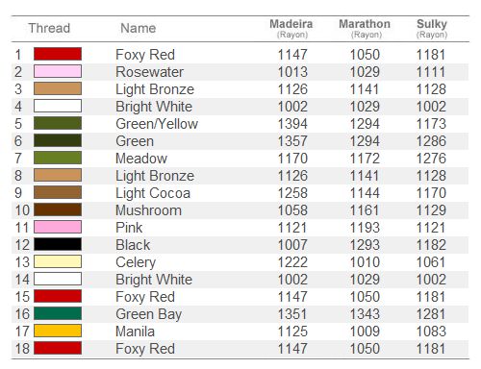Click the Foxy Red swatch in row 1

[58, 54]
